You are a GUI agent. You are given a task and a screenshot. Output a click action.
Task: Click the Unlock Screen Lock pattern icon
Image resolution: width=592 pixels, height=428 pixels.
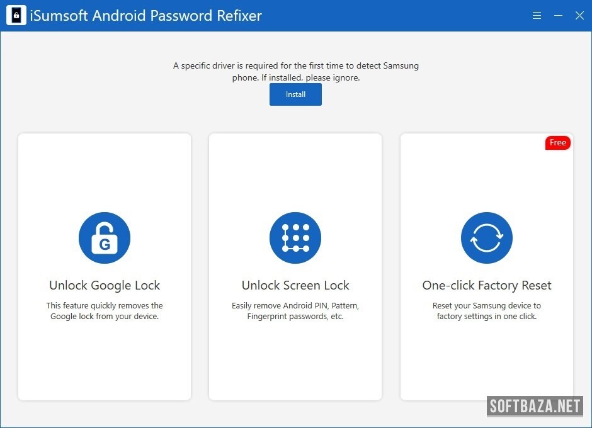pyautogui.click(x=295, y=238)
